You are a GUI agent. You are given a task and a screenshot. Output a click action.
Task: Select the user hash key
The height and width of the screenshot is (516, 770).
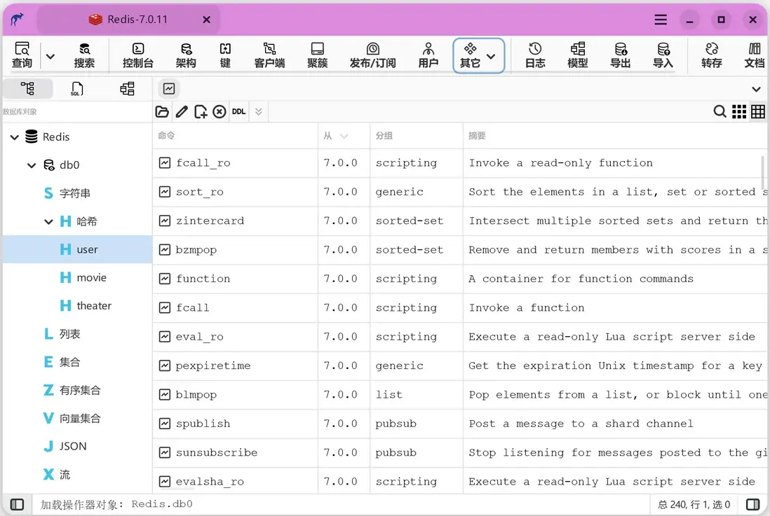78,250
